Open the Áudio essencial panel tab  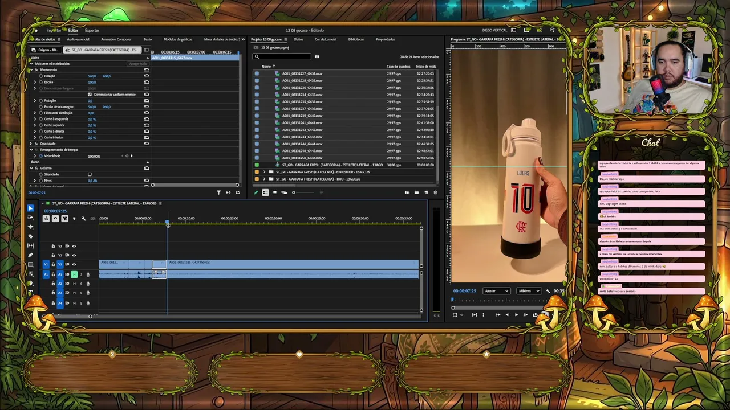(x=78, y=39)
